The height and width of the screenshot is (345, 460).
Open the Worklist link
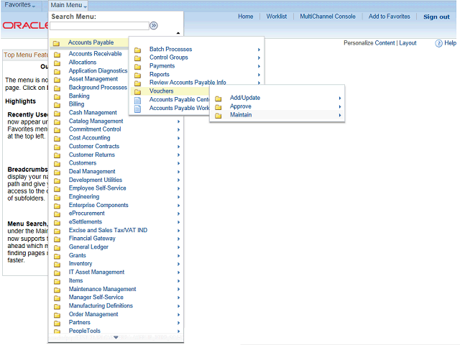pyautogui.click(x=277, y=17)
